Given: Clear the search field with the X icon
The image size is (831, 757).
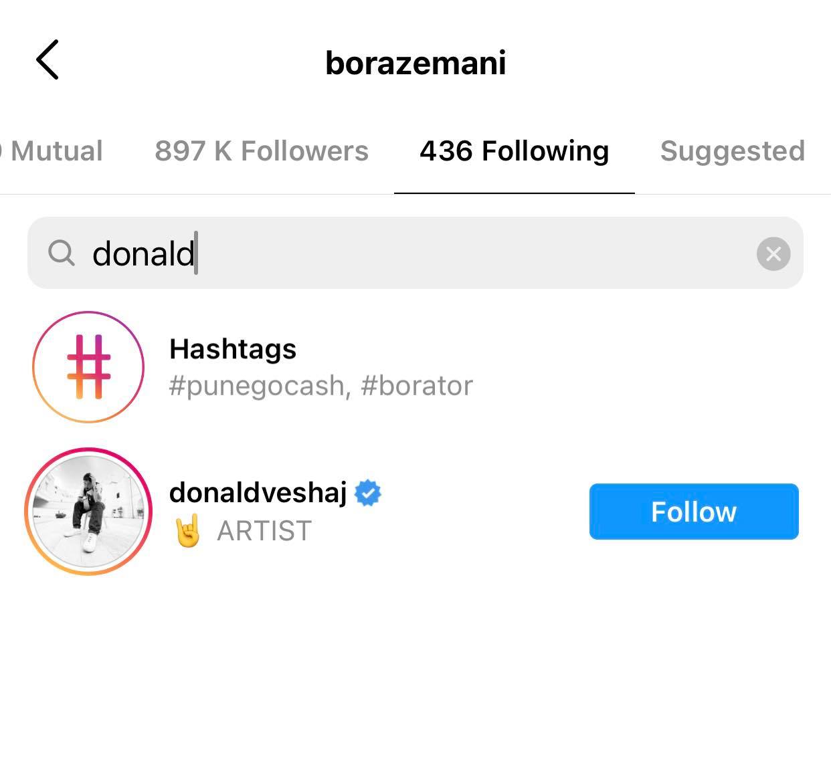Looking at the screenshot, I should tap(773, 253).
